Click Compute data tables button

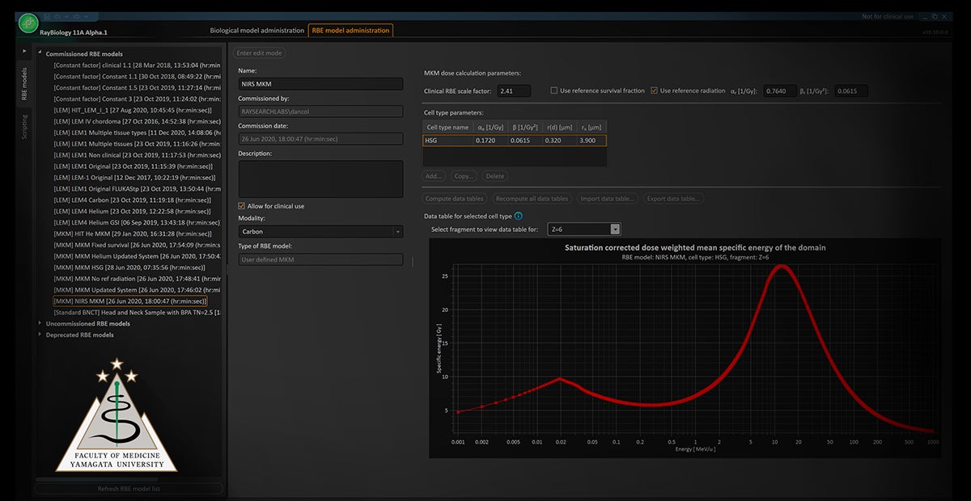tap(456, 198)
